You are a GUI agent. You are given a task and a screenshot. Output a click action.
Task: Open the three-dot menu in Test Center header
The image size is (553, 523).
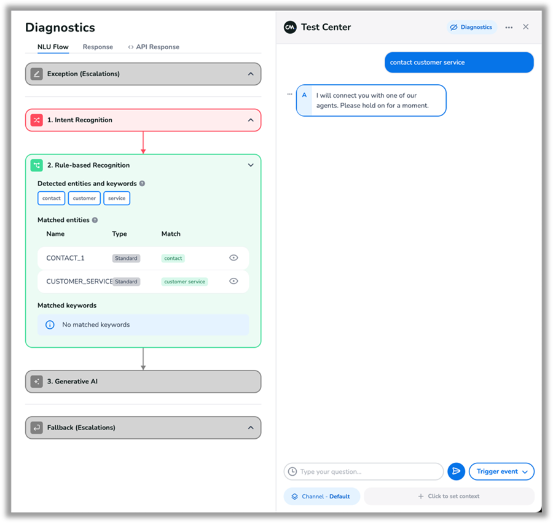(509, 28)
